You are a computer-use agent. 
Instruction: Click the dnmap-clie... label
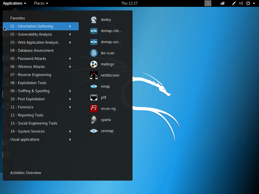tap(111, 31)
